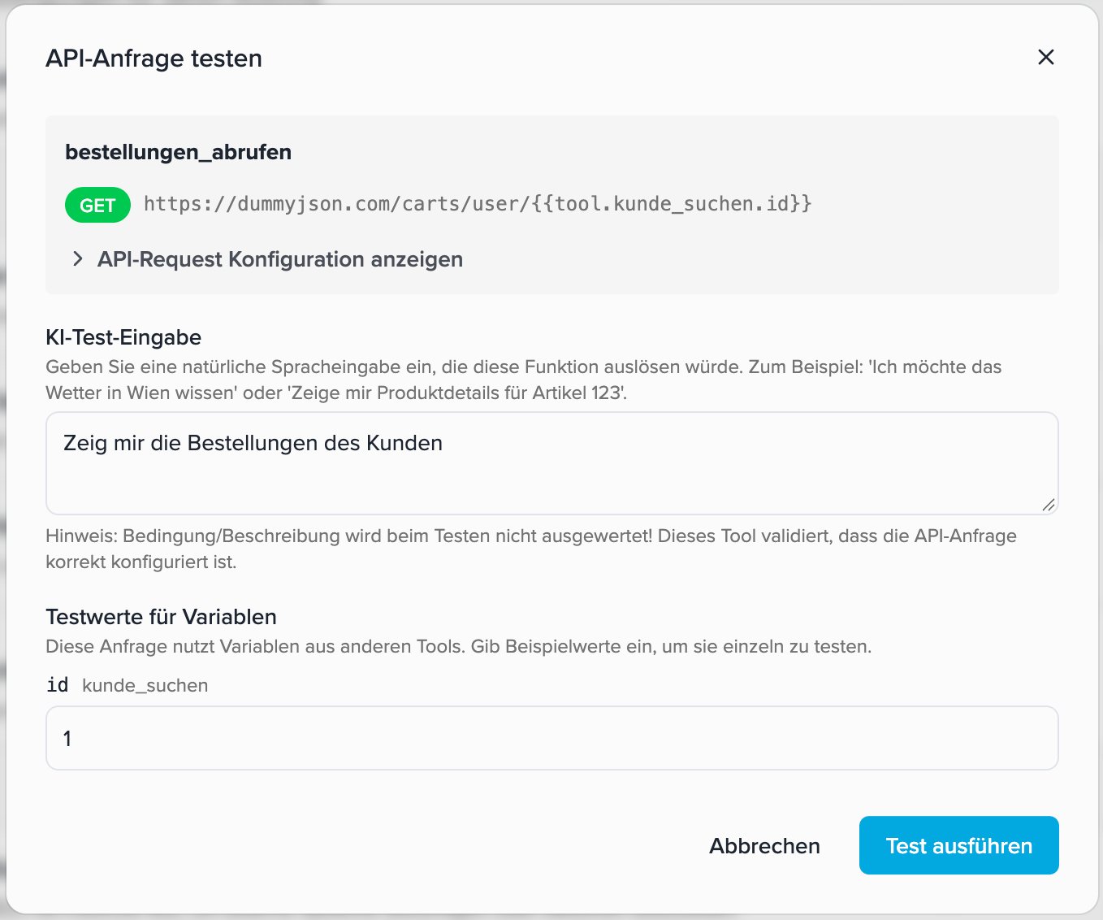Focus the KI-Test-Eingabe text area

coord(552,463)
